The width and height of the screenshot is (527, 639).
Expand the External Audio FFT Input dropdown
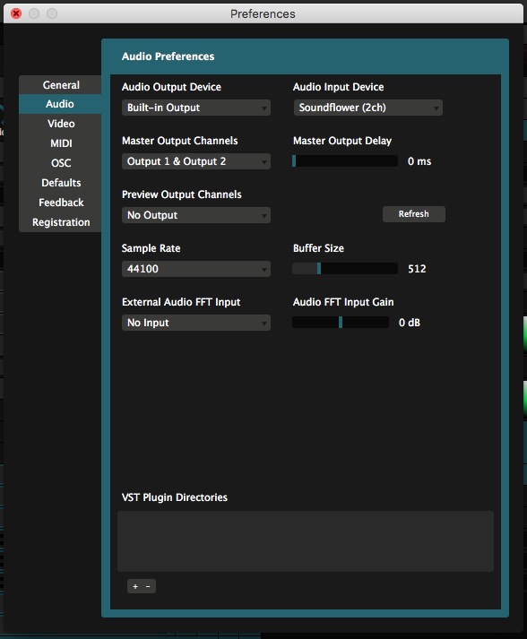click(196, 323)
